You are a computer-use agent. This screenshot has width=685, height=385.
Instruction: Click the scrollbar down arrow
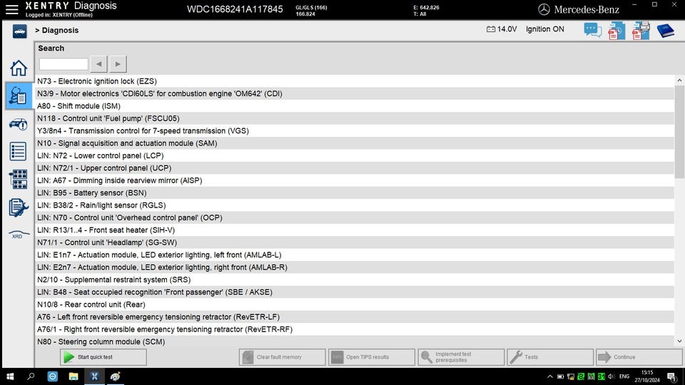click(679, 342)
